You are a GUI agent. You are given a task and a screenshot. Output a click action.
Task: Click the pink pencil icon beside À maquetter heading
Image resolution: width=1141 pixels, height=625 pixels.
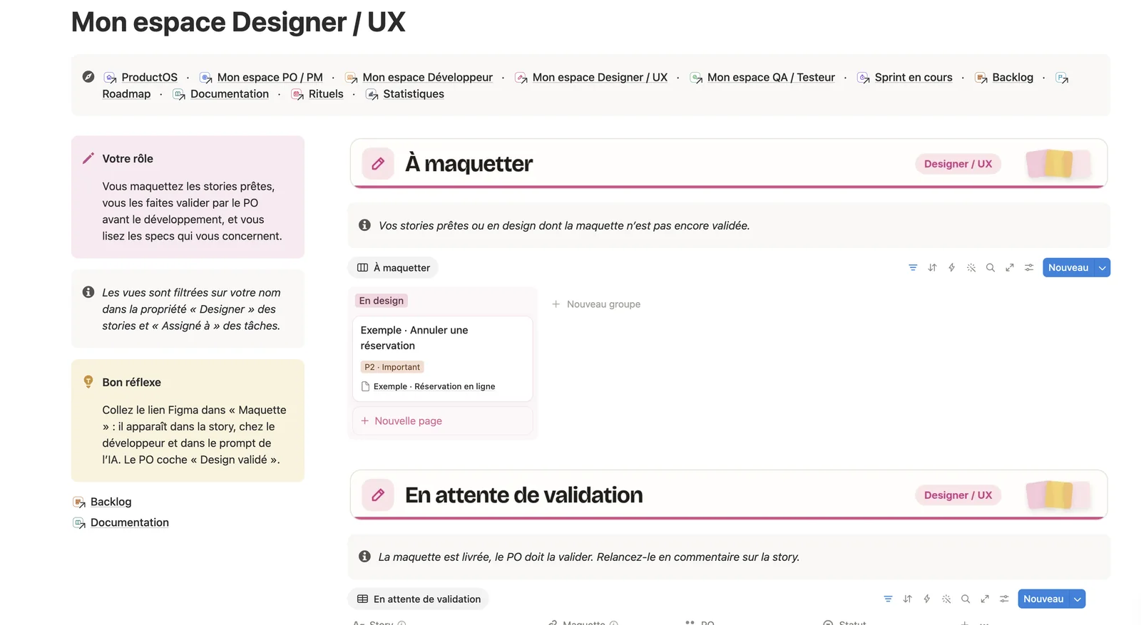tap(378, 164)
